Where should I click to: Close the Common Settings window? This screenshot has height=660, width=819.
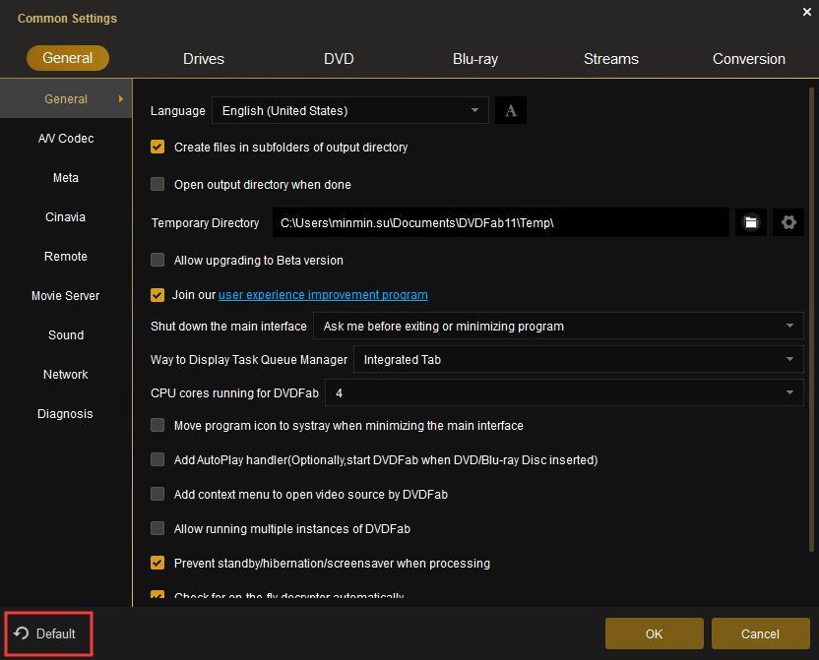pyautogui.click(x=806, y=12)
